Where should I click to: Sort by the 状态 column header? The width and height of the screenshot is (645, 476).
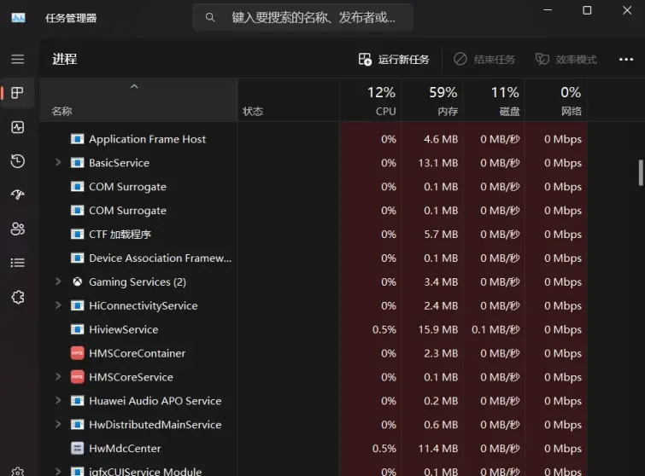point(289,100)
